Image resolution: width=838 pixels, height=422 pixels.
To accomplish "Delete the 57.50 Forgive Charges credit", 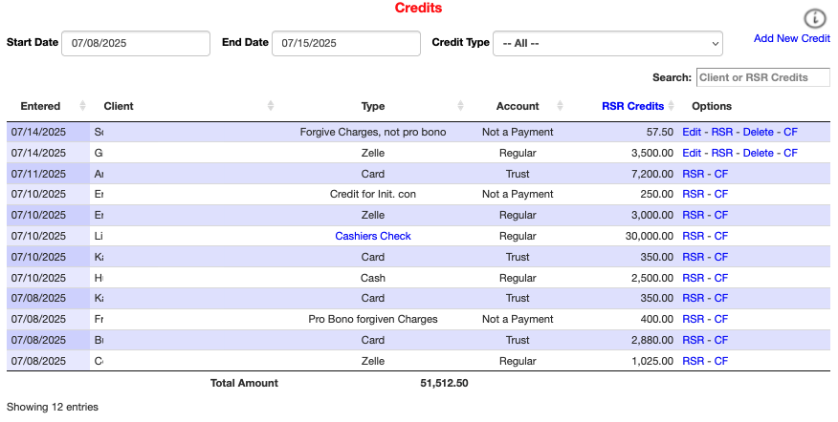I will point(758,132).
